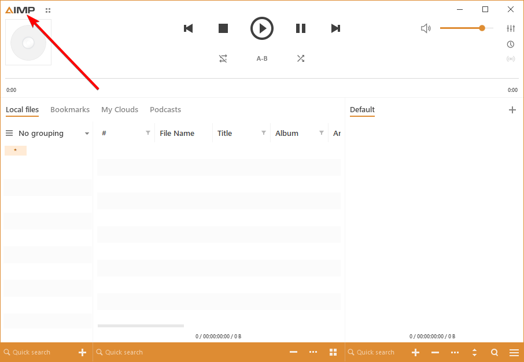Open the equalizer sound effects icon

511,28
